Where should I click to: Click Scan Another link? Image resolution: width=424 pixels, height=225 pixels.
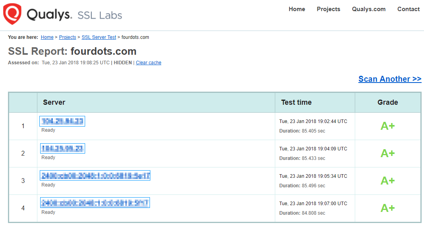click(390, 79)
